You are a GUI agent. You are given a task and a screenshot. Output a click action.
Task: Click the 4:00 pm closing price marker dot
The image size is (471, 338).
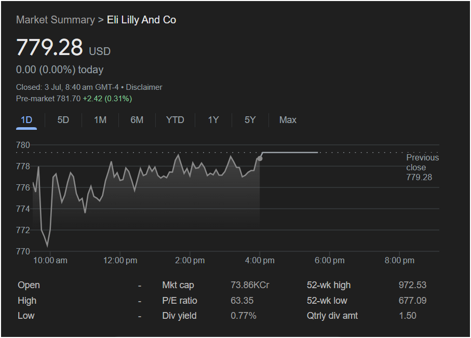[x=260, y=158]
